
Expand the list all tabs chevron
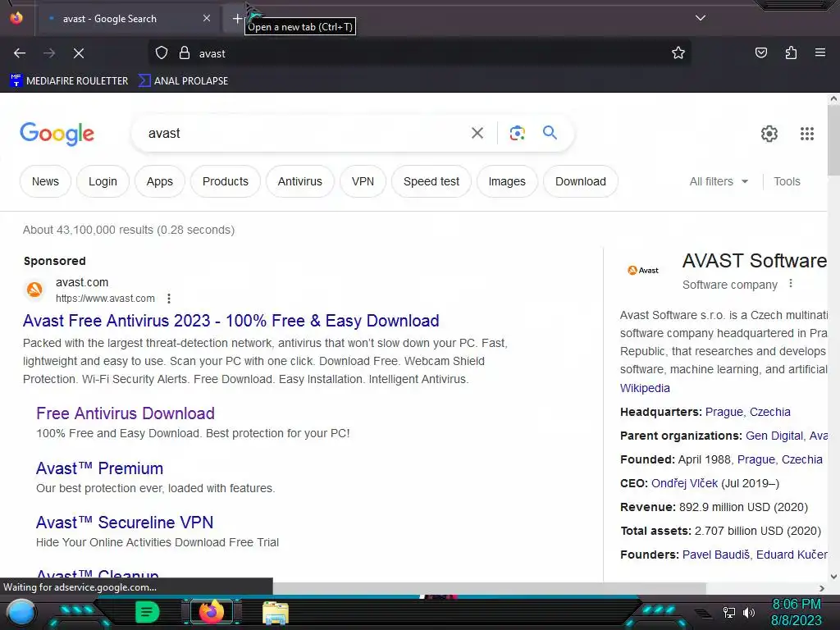701,18
